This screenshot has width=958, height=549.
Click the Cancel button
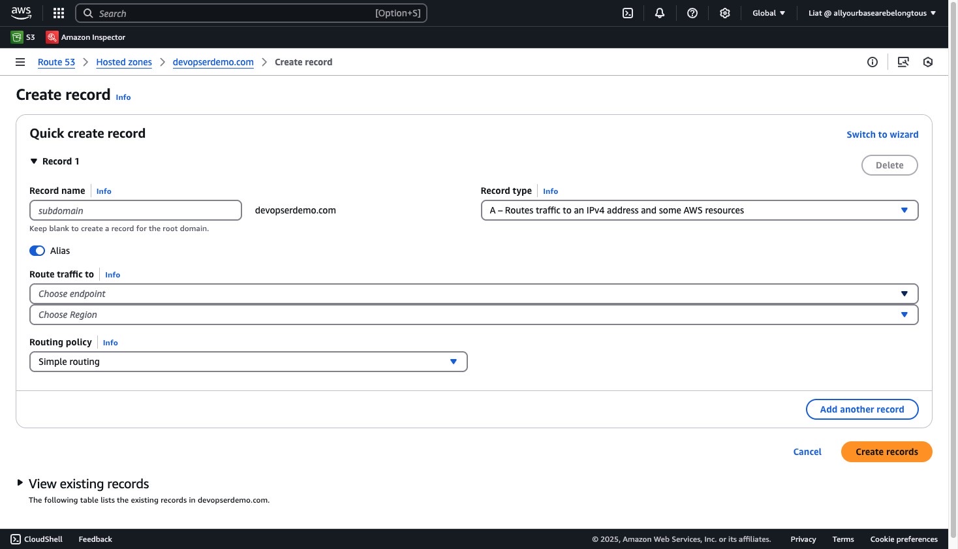807,452
